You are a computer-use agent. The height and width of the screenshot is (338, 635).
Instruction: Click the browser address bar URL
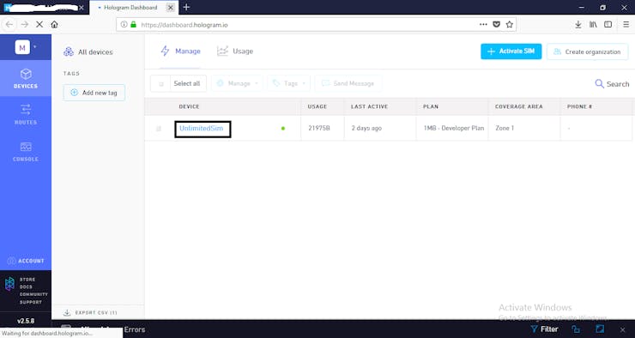coord(184,25)
